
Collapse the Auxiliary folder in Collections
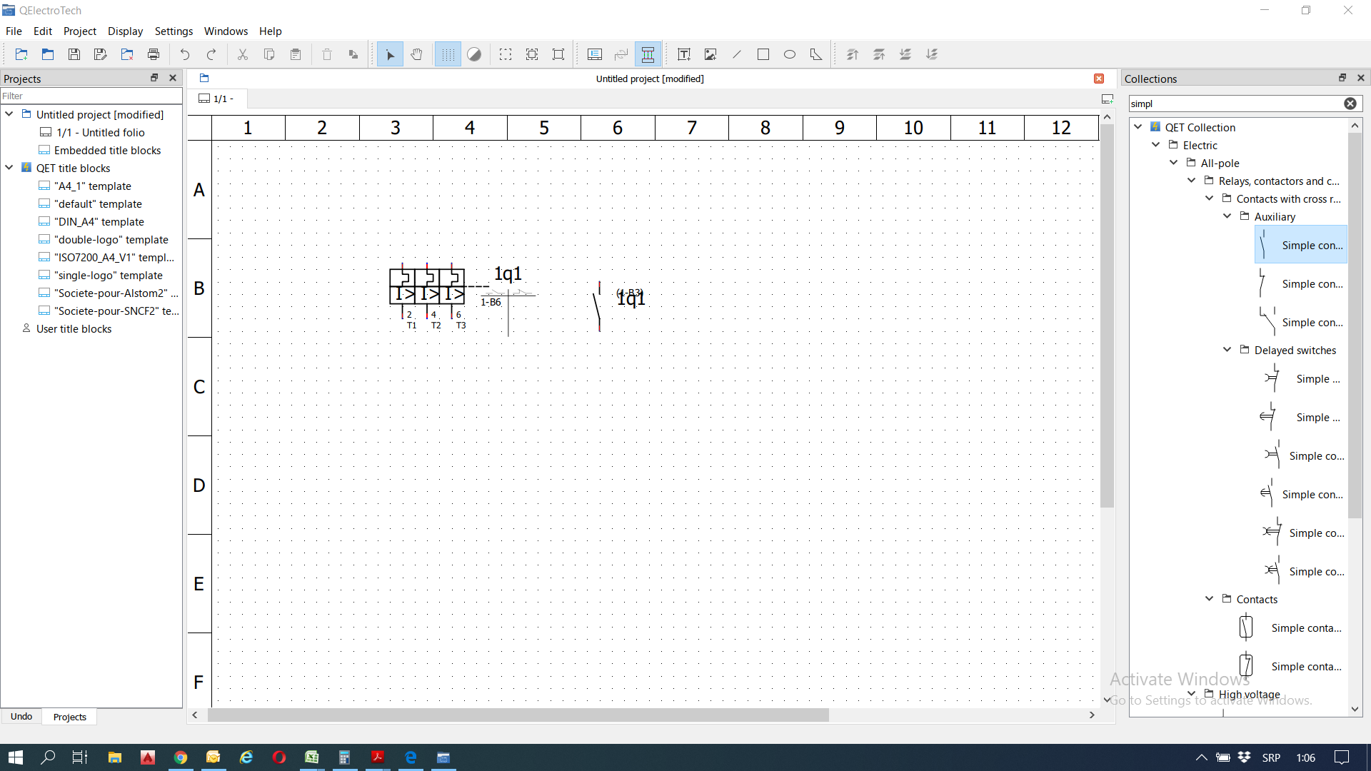point(1227,216)
